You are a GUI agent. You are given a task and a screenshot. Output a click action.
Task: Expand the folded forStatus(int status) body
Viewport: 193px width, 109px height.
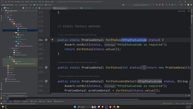click(x=144, y=68)
